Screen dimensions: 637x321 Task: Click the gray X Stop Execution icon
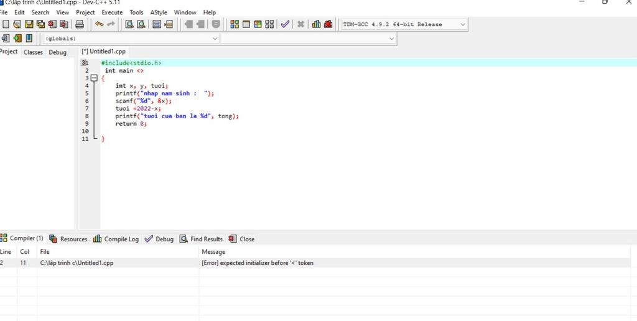click(300, 24)
